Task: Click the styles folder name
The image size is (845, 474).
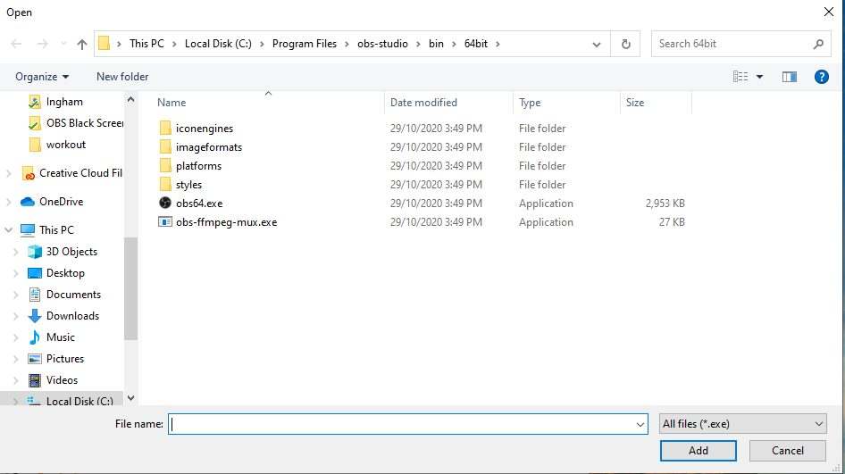Action: [188, 185]
